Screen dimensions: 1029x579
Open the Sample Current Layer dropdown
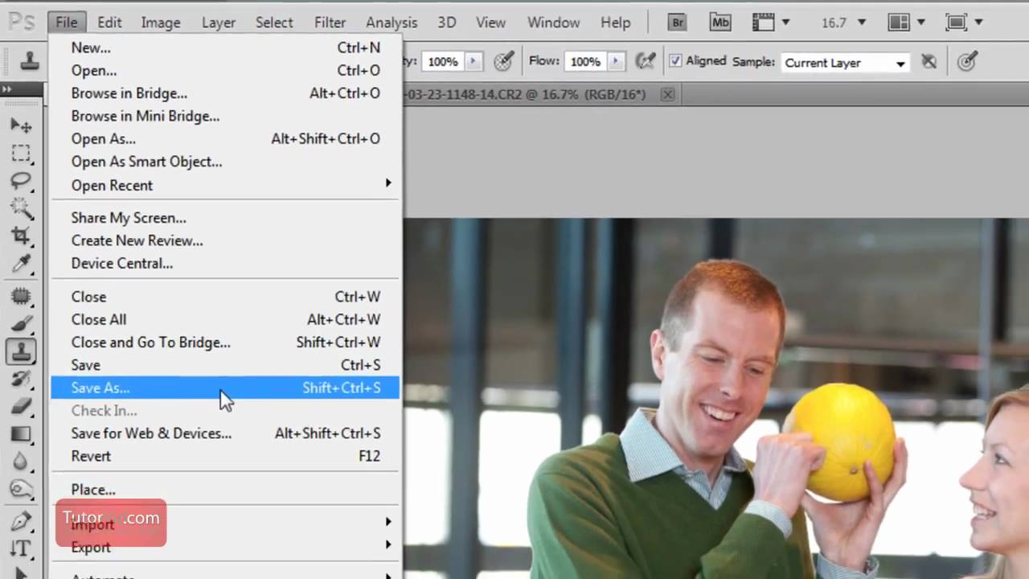[x=846, y=63]
